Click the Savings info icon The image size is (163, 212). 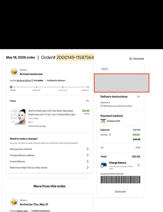(x=110, y=135)
